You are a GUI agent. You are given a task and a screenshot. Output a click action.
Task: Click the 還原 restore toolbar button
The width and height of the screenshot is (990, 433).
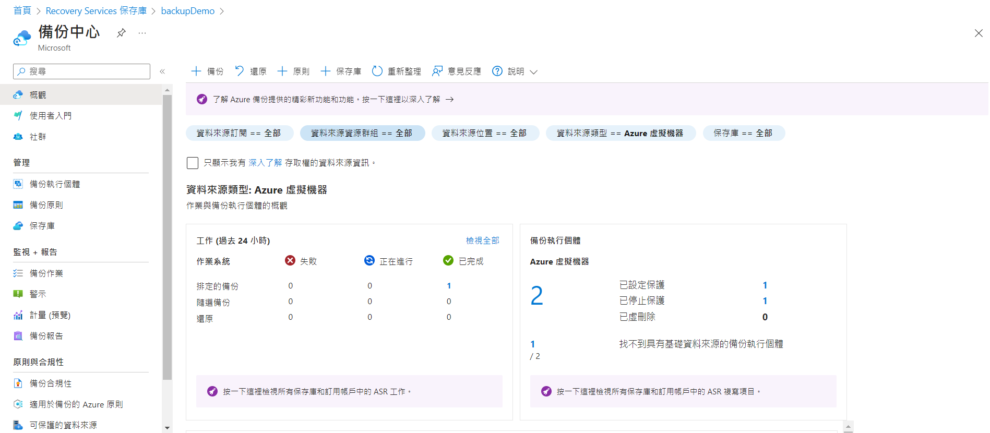pos(251,71)
